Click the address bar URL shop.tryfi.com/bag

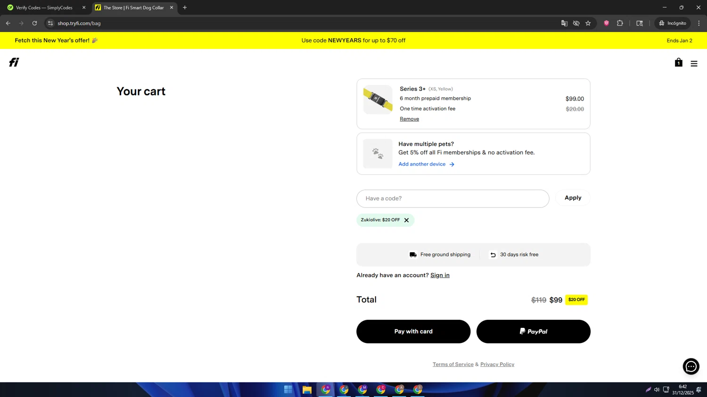point(79,23)
